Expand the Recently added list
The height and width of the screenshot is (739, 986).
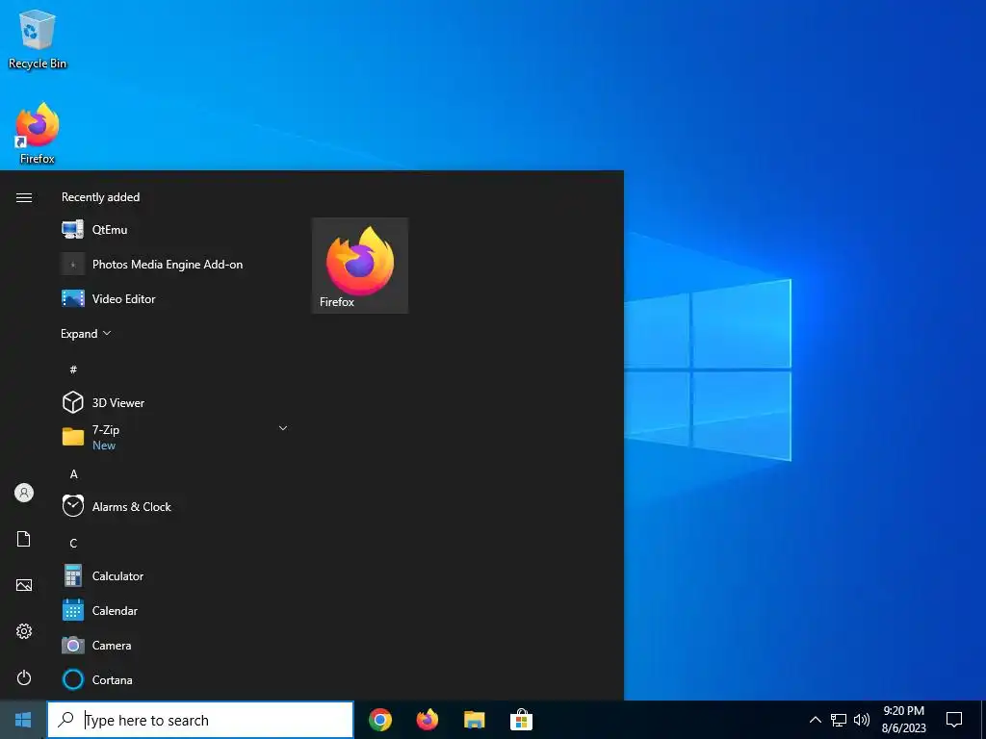[86, 334]
